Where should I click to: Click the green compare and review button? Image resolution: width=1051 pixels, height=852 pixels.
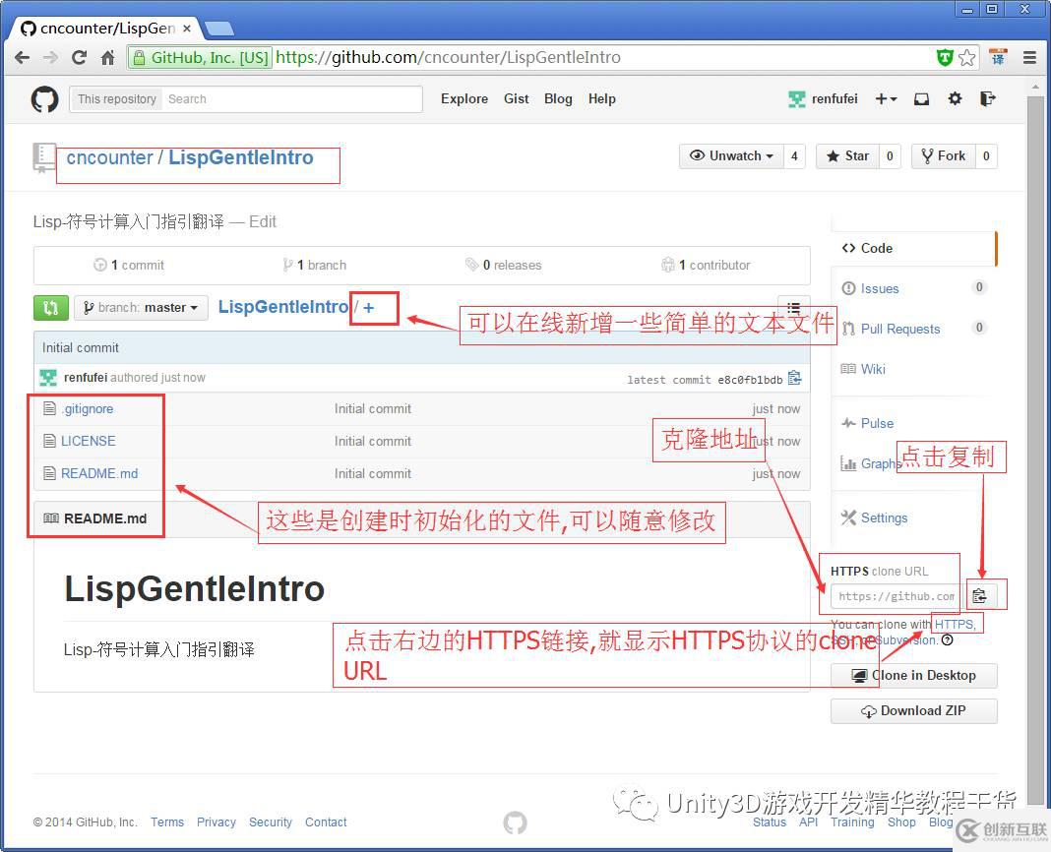(x=51, y=308)
